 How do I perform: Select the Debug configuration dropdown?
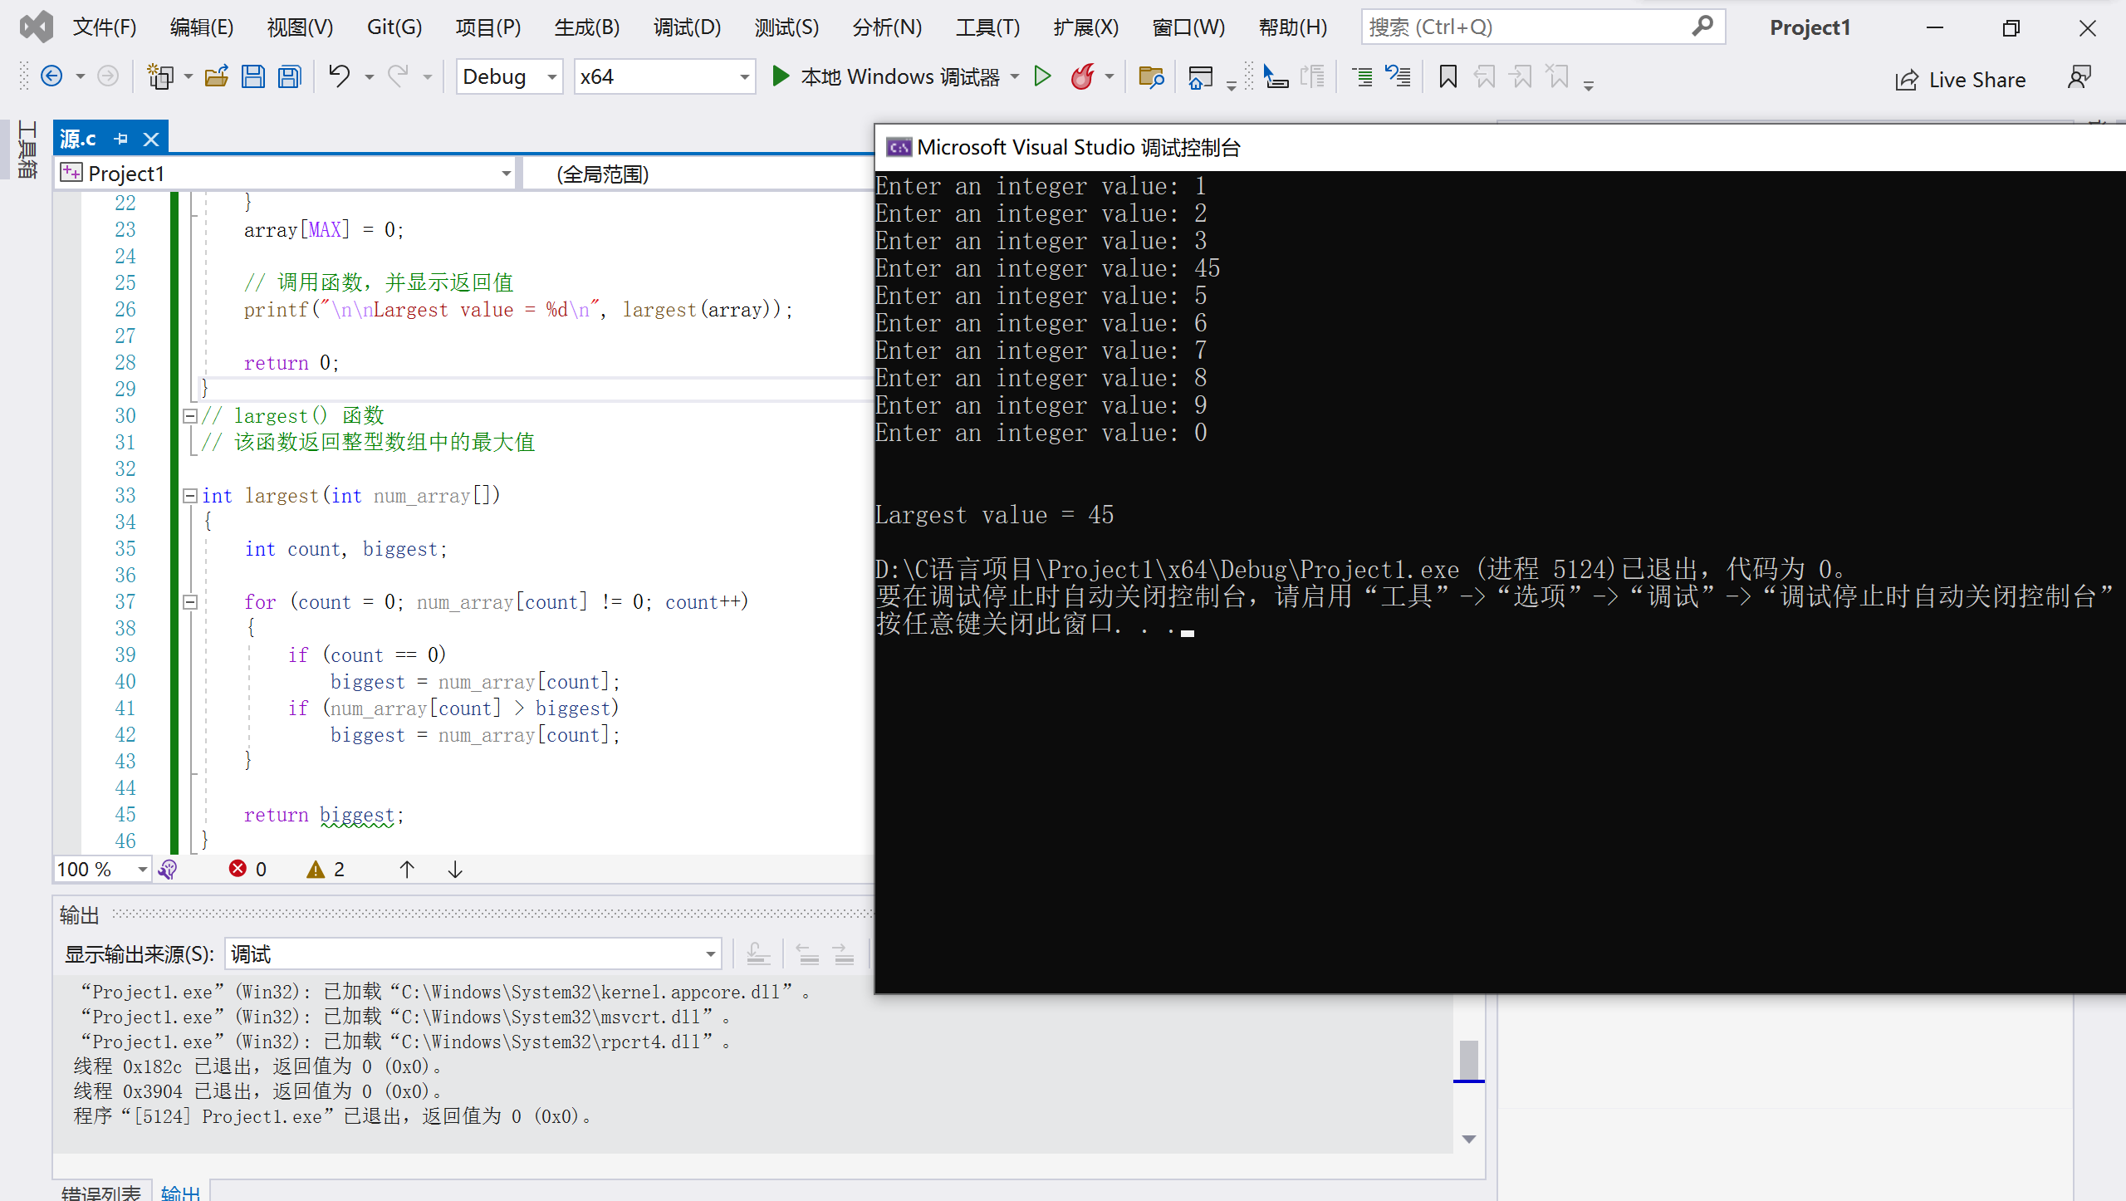pyautogui.click(x=507, y=76)
